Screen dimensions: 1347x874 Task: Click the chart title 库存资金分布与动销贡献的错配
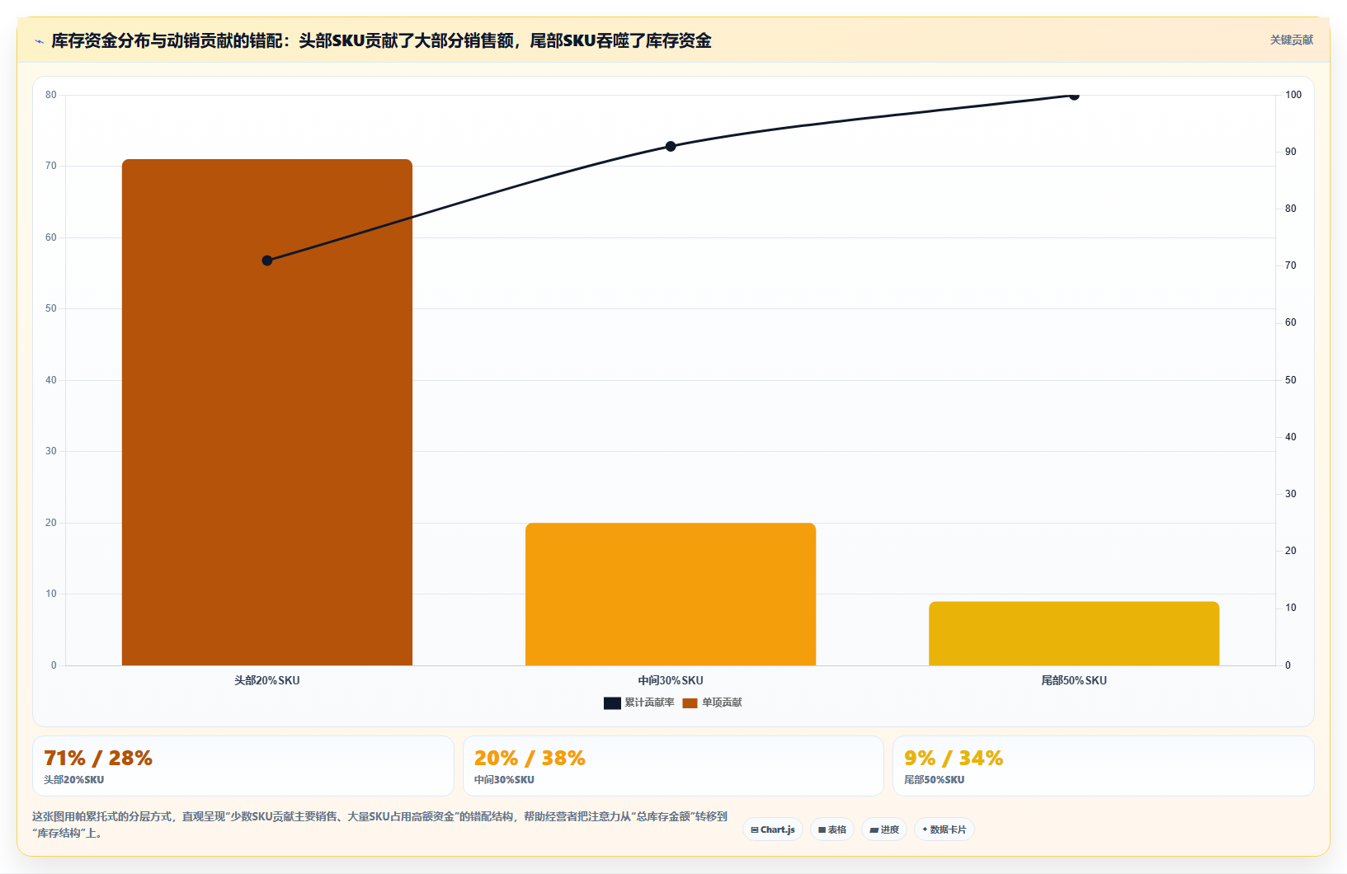pos(381,40)
